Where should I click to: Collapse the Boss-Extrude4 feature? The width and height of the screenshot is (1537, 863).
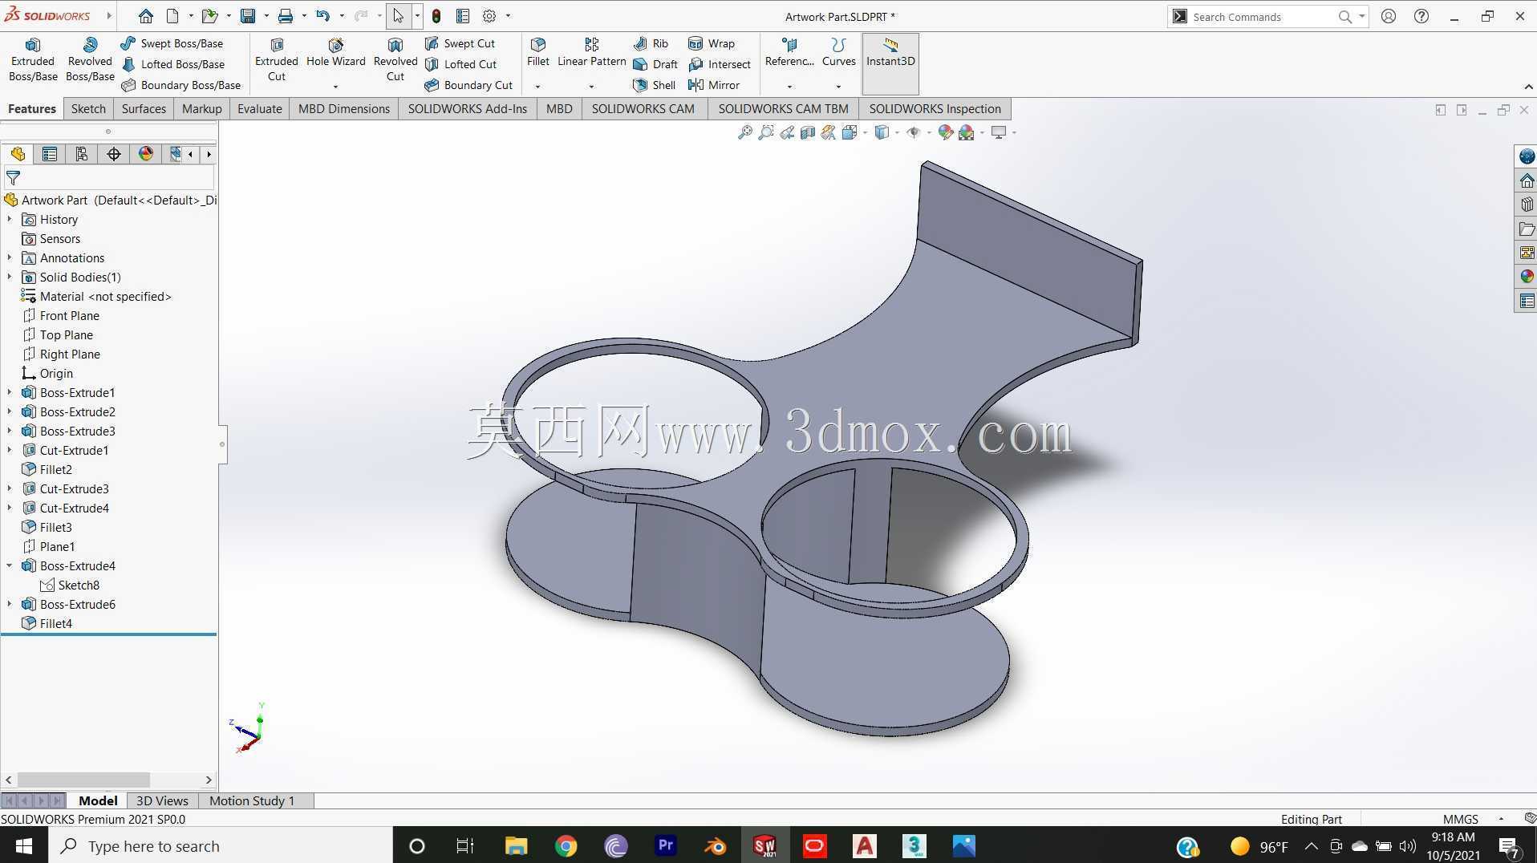coord(10,565)
